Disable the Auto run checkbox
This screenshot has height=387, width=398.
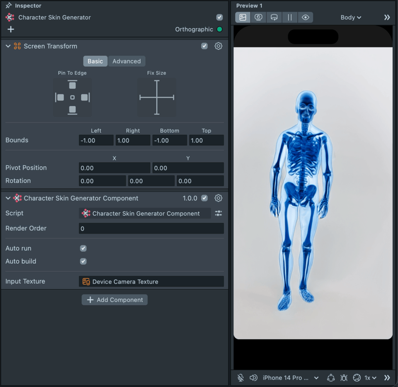83,248
